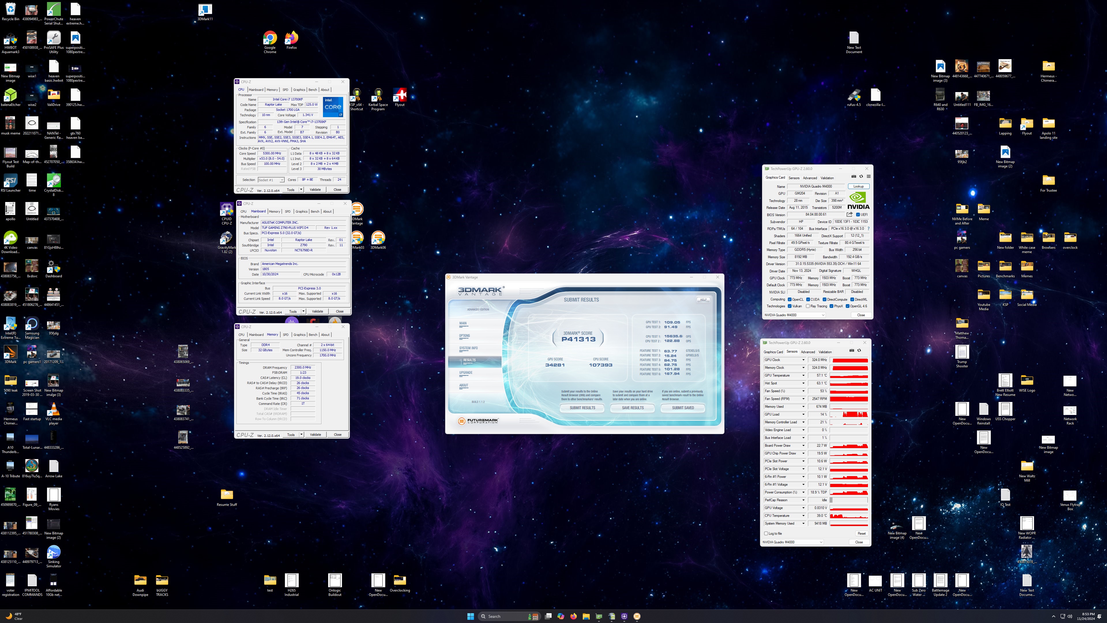The image size is (1107, 623).
Task: Select the Firefox desktop icon
Action: [x=291, y=40]
